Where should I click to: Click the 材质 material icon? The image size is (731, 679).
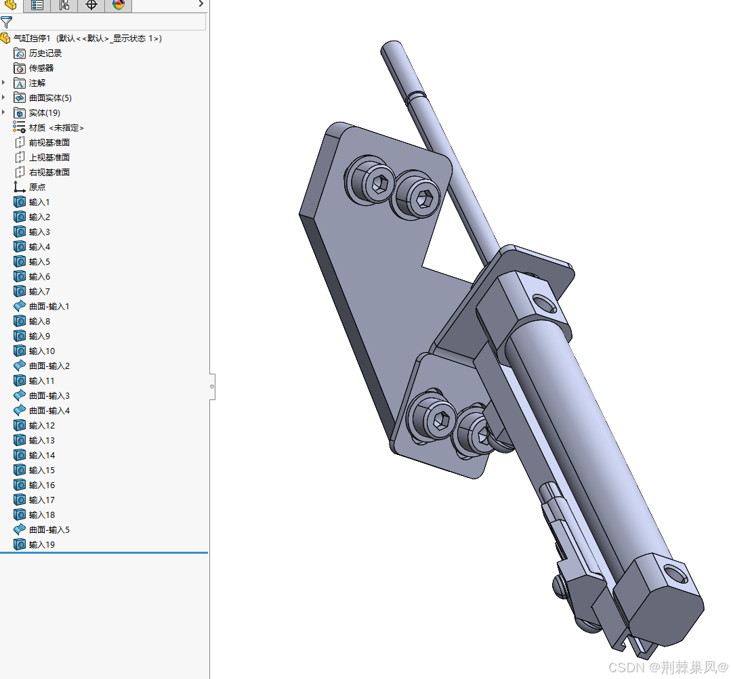coord(20,127)
